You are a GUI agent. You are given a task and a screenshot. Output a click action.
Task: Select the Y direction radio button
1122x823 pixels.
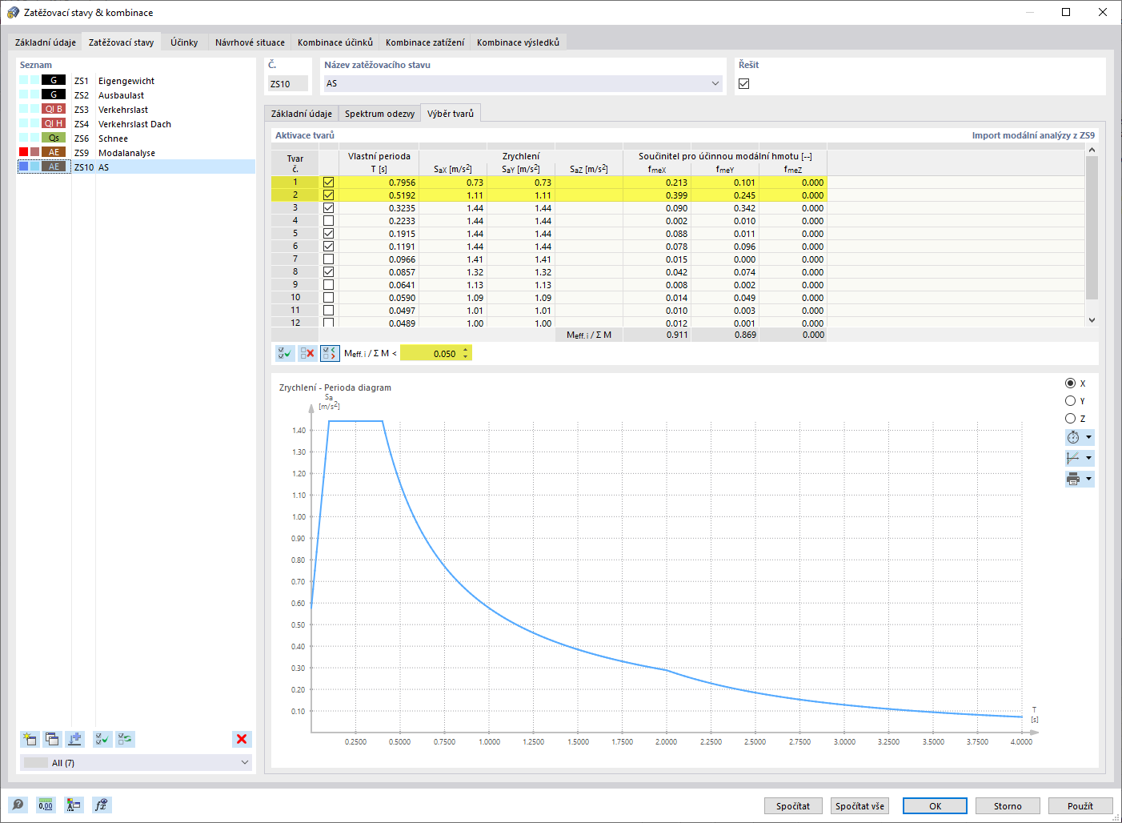coord(1070,401)
